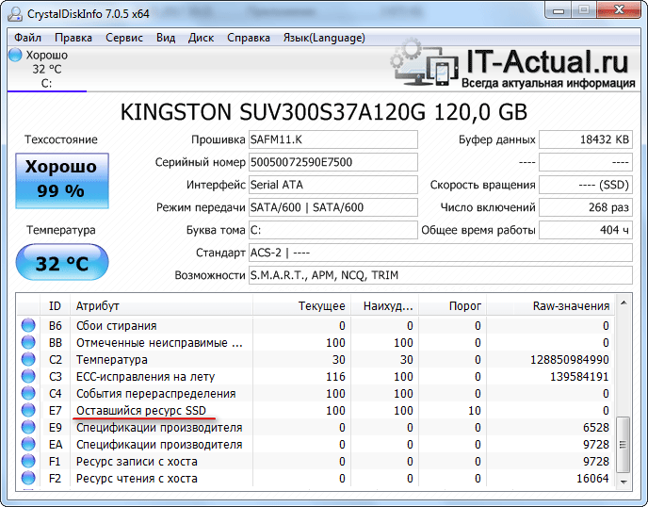Select the ECC-исправления на лету row
Viewport: 648px width, 507px height.
316,376
